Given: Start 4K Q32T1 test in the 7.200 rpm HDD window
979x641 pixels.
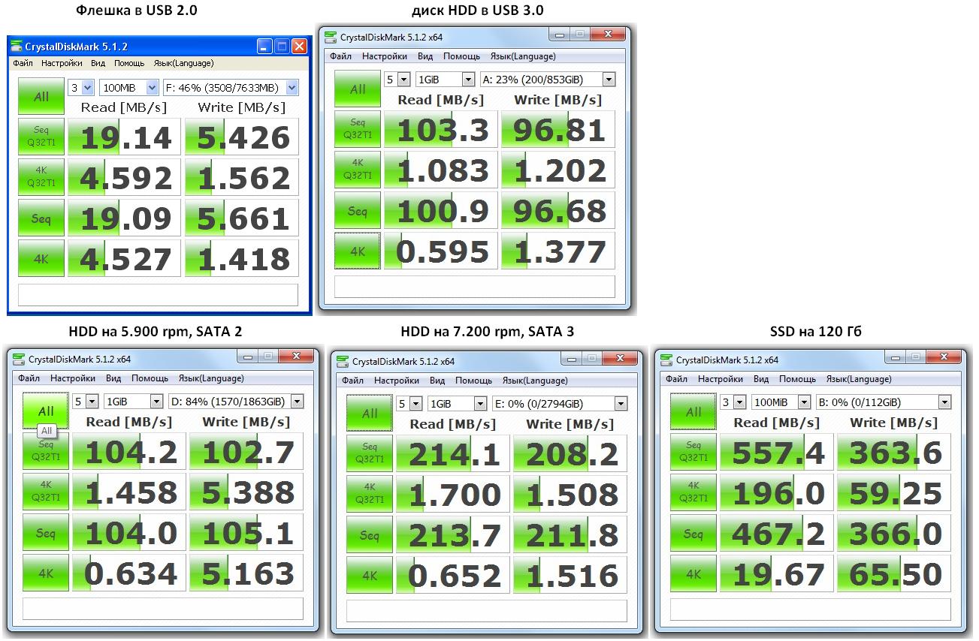Looking at the screenshot, I should (x=370, y=494).
